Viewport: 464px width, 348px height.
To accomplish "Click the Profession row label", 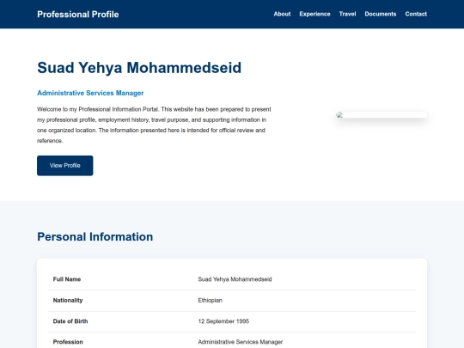I will (x=68, y=342).
